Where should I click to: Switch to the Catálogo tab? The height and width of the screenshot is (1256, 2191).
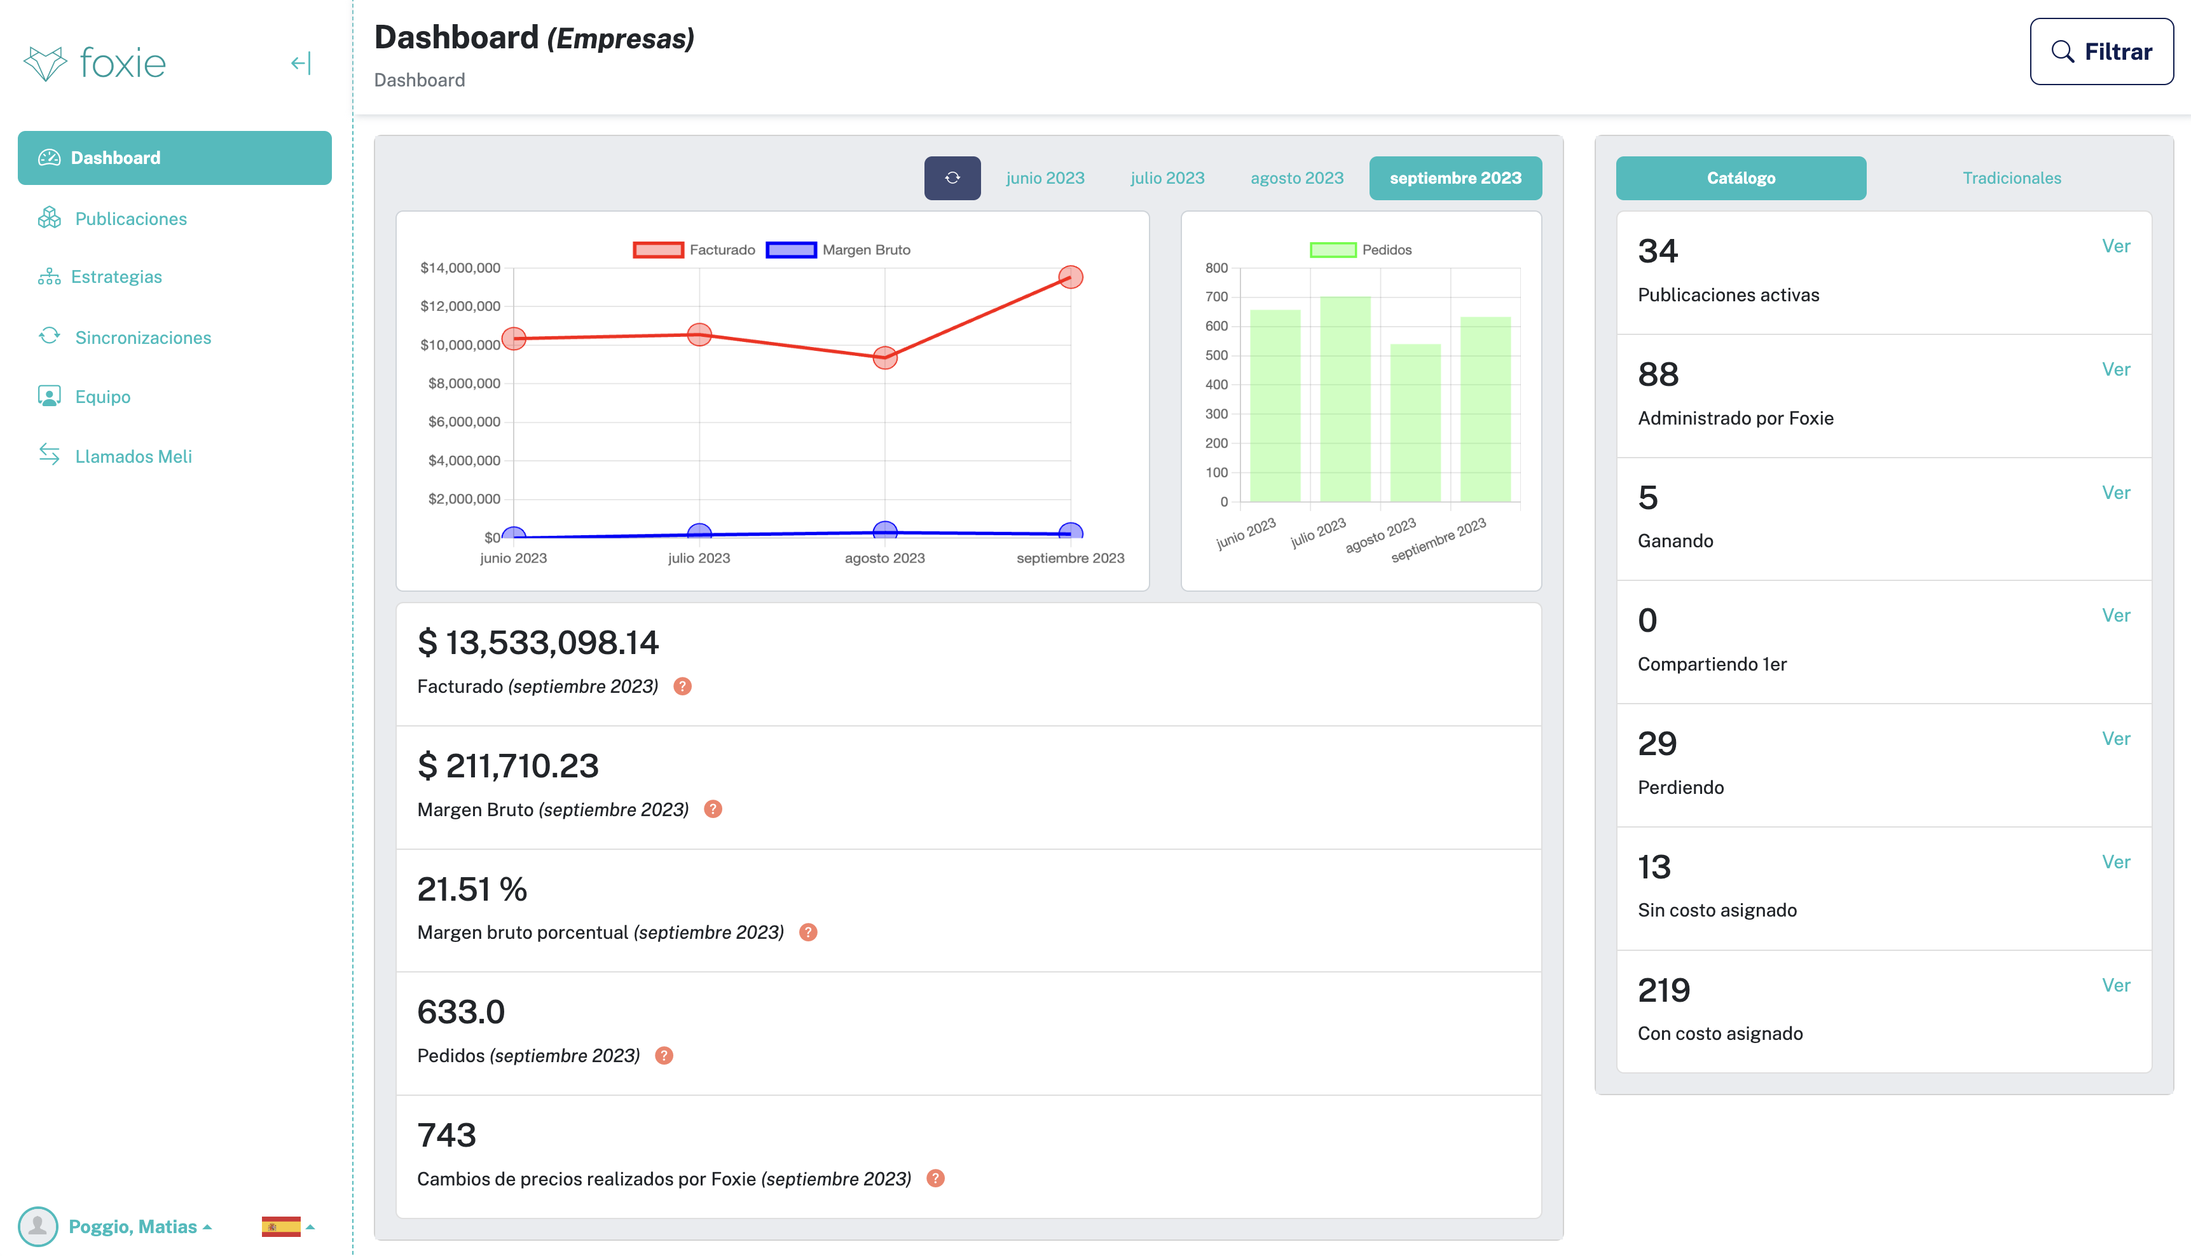[1741, 178]
